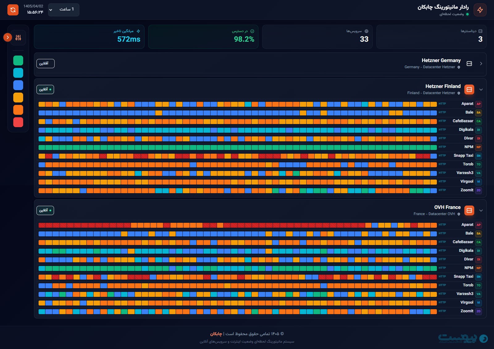
Task: Click the DI badge for Digikala in Hetzner Finland
Action: click(x=479, y=130)
